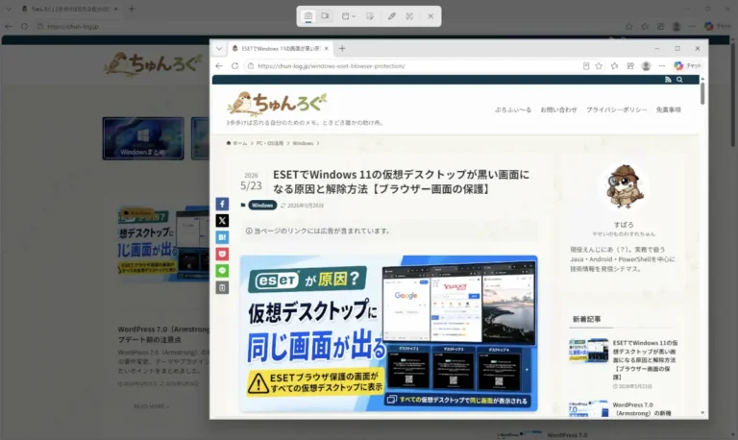Click the page scrollbar up arrow in front window
Viewport: 738px width, 440px height.
tap(702, 78)
